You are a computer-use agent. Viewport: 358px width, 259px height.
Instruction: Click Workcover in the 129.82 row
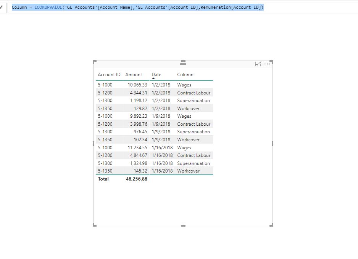click(189, 109)
